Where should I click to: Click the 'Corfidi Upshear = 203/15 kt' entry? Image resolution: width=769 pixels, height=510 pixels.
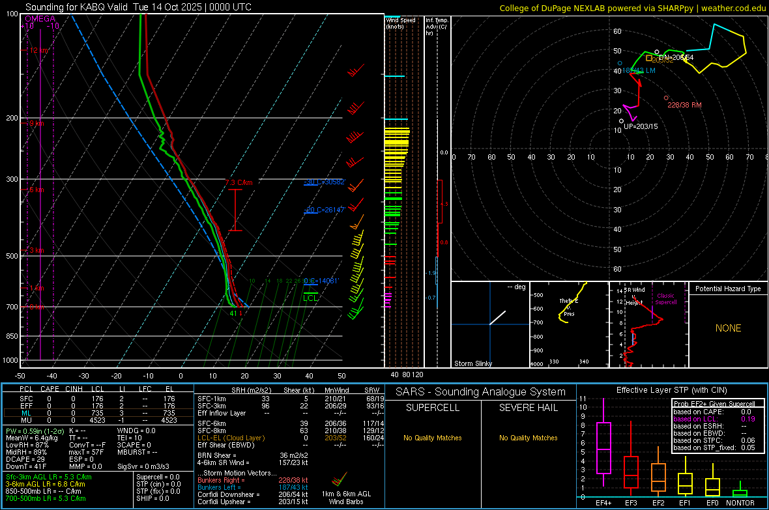[x=253, y=502]
